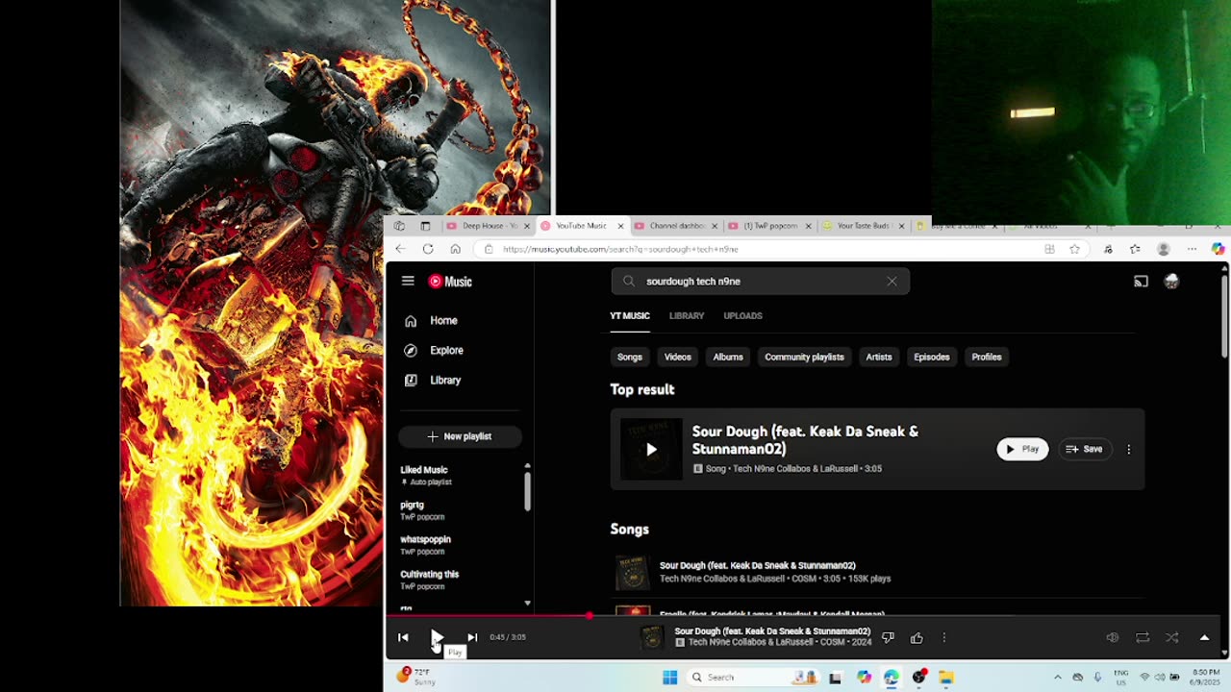
Task: Open more actions in the player bar
Action: (x=944, y=637)
